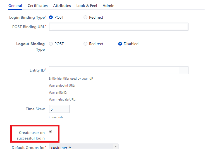The width and height of the screenshot is (205, 149).
Task: Focus the POST Binding URL field
Action: pos(119,27)
